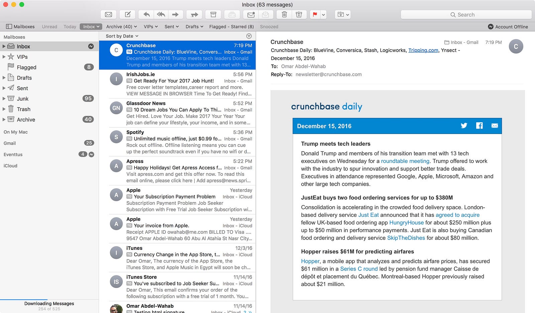Expand the Inbox disclosure triangle in the sidebar
The image size is (535, 313).
tap(4, 46)
